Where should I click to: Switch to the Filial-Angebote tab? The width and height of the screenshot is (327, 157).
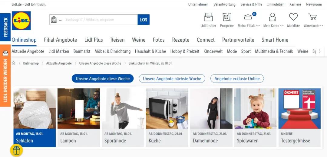click(x=61, y=40)
